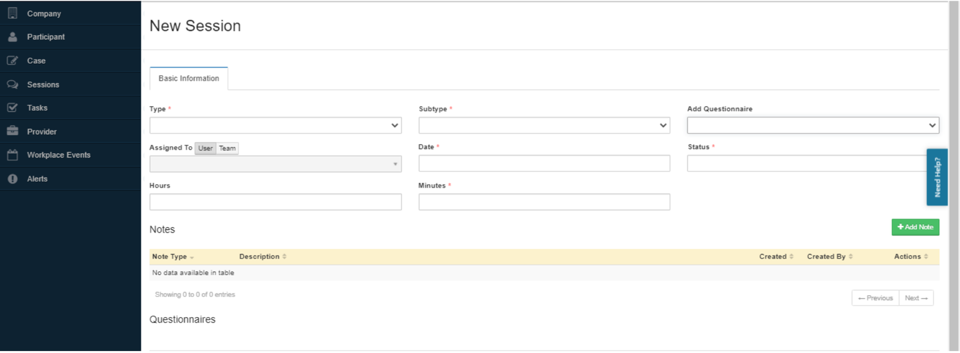Image resolution: width=960 pixels, height=353 pixels.
Task: Open the Add Questionnaire dropdown
Action: click(x=813, y=125)
